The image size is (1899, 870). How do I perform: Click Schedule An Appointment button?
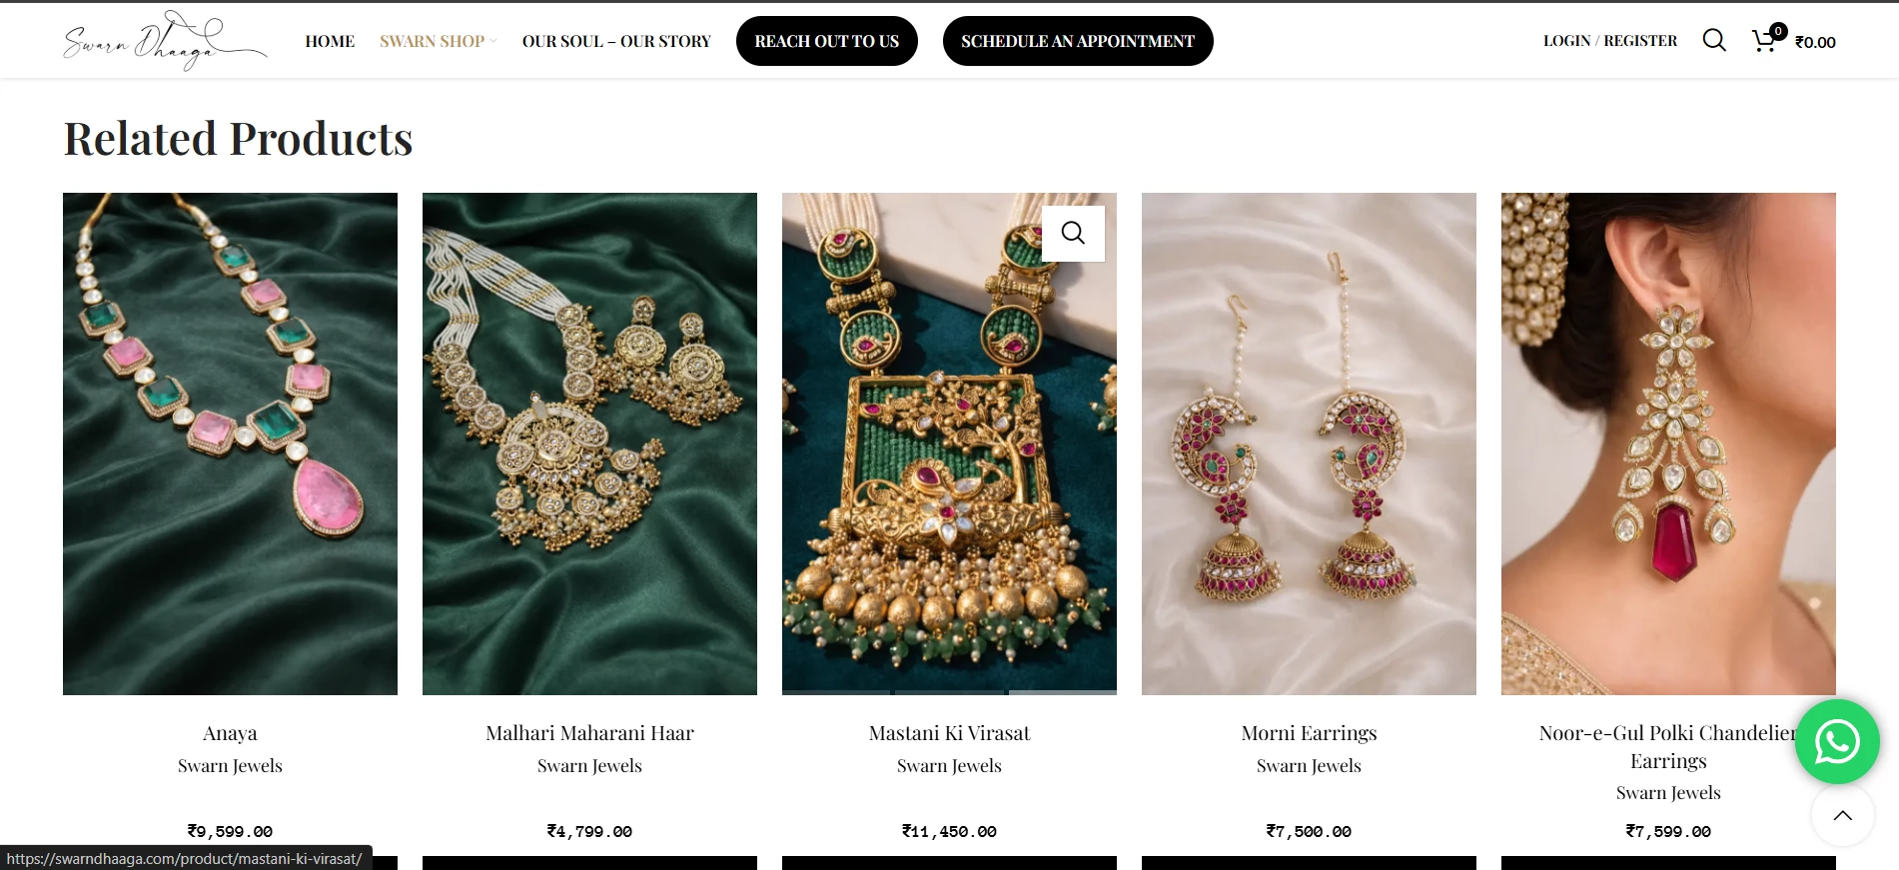[1078, 41]
